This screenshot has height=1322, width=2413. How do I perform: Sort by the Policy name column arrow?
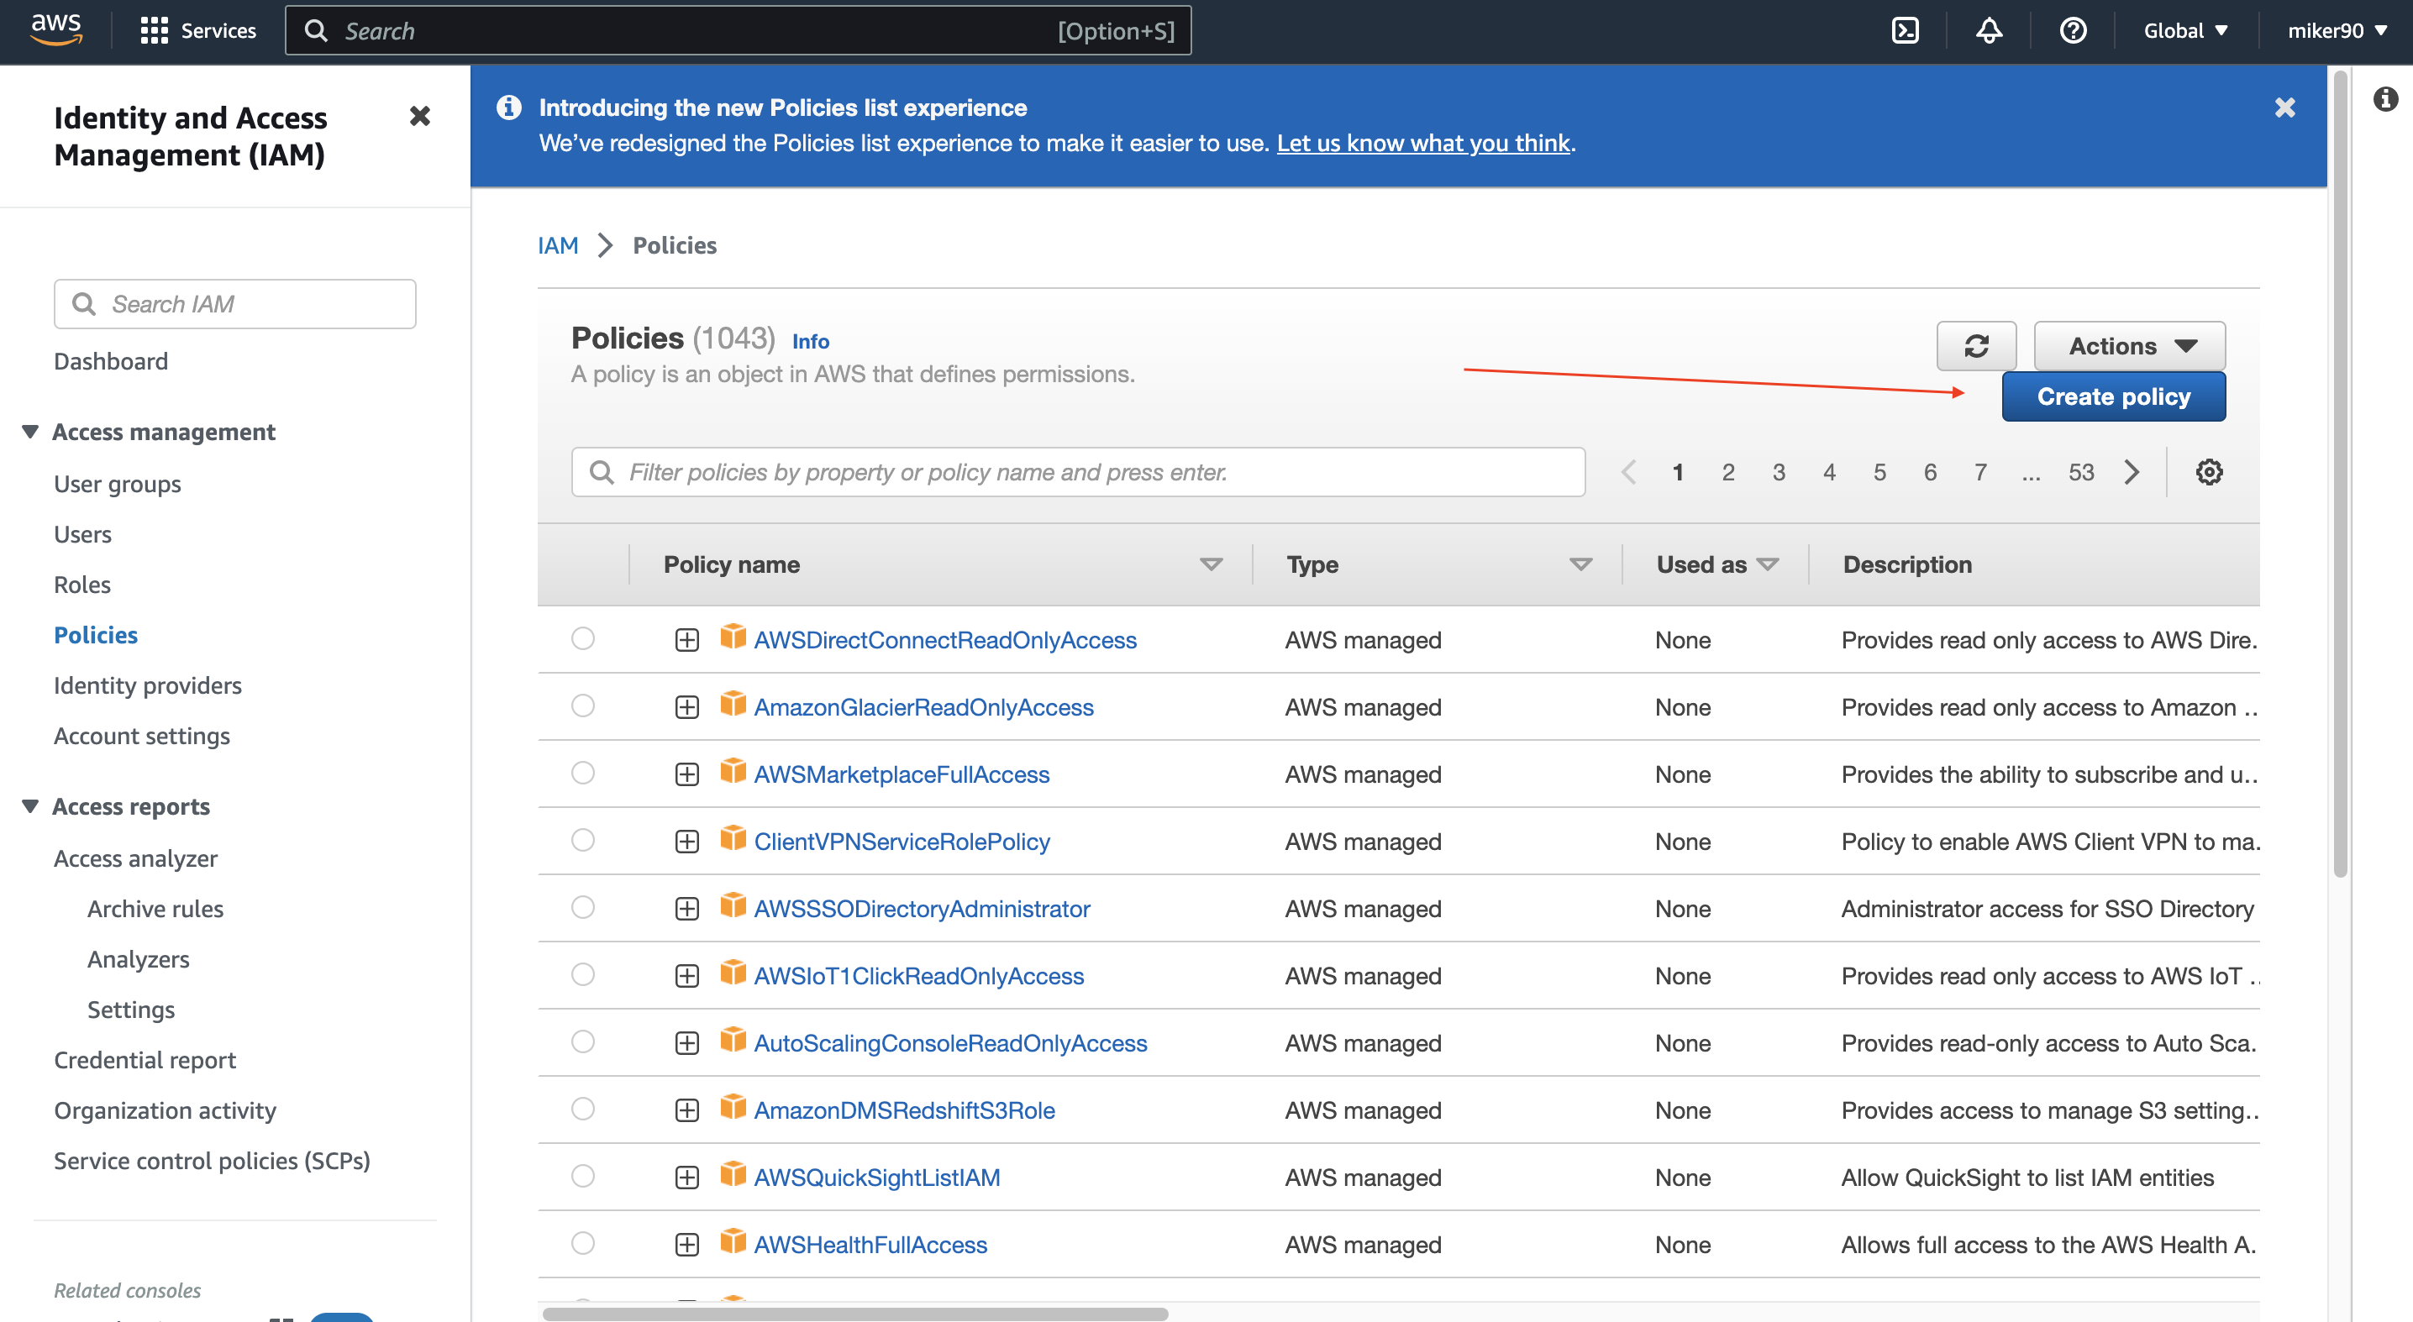pos(1212,564)
